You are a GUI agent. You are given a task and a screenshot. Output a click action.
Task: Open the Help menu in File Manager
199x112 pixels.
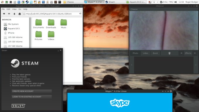(x=25, y=9)
